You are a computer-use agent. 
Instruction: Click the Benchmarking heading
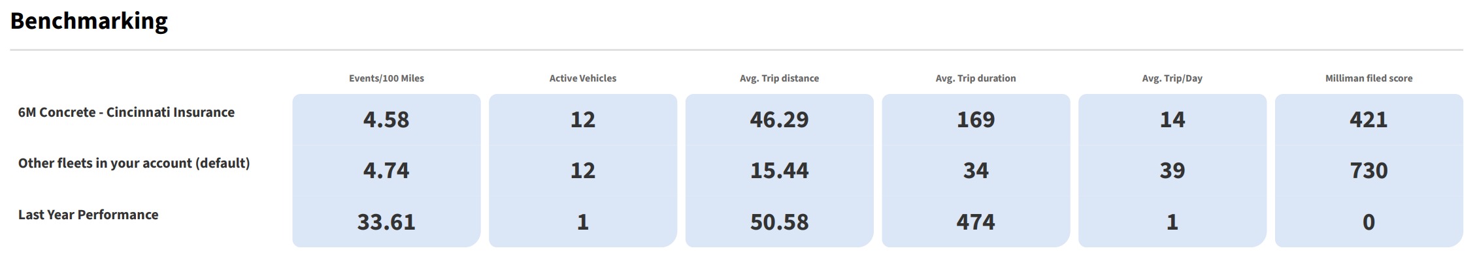(89, 22)
